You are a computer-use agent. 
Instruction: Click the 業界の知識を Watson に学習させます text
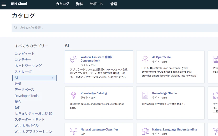tap(164, 104)
